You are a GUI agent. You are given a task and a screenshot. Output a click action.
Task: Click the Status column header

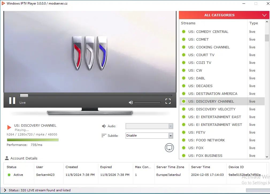pyautogui.click(x=11, y=167)
